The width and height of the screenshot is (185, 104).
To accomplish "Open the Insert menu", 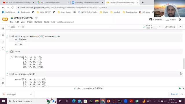I will coord(30,22).
